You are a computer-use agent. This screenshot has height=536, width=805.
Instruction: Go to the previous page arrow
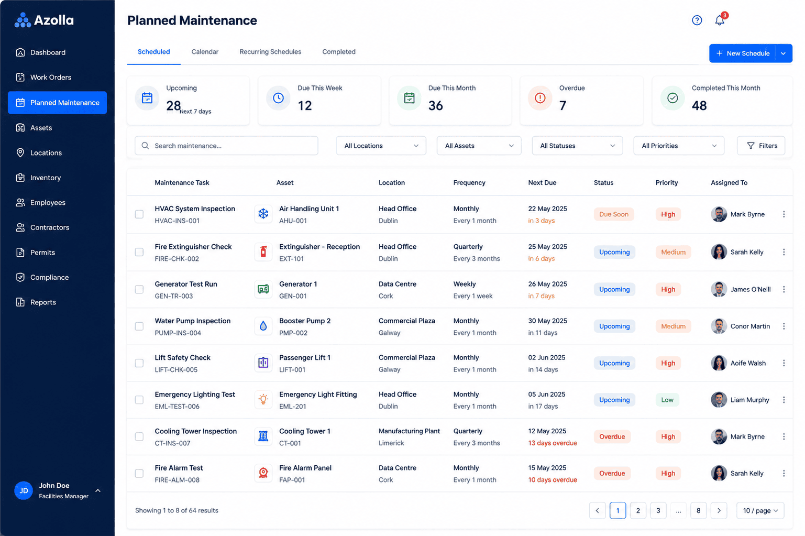[x=597, y=510]
